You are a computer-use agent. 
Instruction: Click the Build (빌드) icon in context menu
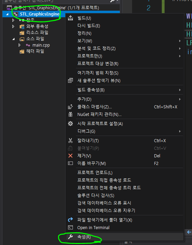[70, 18]
